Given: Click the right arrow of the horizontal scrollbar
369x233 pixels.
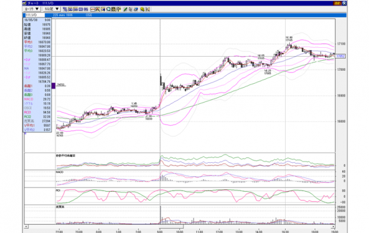Looking at the screenshot, I should point(334,227).
